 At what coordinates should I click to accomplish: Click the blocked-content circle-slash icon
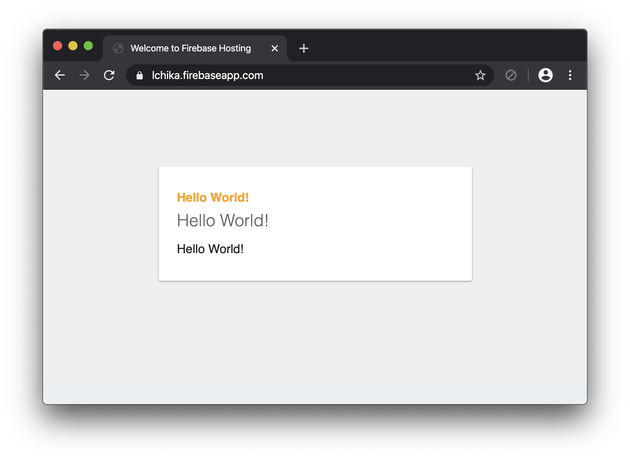pos(511,75)
